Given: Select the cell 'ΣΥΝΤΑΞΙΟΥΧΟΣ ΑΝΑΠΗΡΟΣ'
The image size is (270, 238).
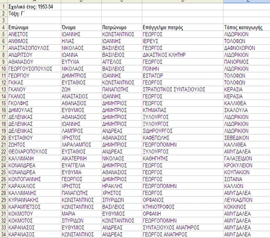Looking at the screenshot, I should [182, 227].
